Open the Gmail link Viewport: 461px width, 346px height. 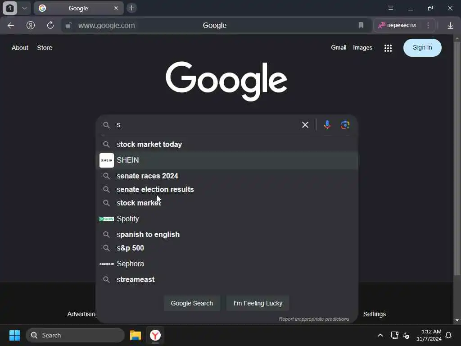339,48
